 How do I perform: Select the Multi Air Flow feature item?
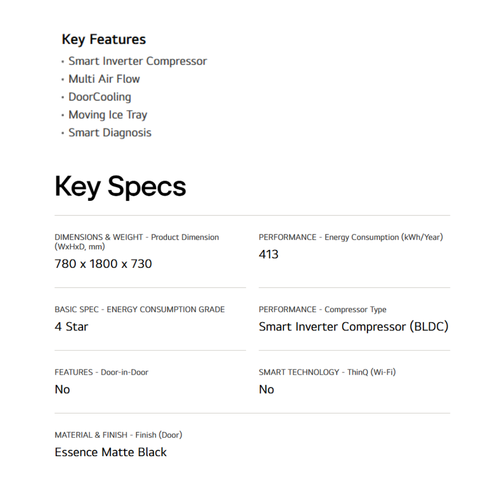coord(104,79)
